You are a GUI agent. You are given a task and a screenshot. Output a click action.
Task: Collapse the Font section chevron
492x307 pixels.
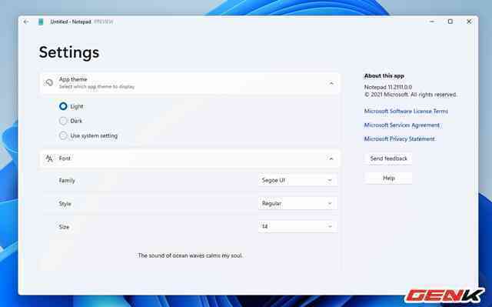tap(331, 159)
